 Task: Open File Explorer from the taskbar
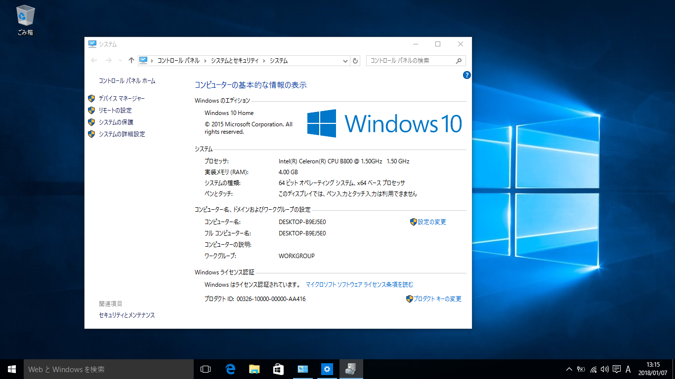tap(254, 369)
